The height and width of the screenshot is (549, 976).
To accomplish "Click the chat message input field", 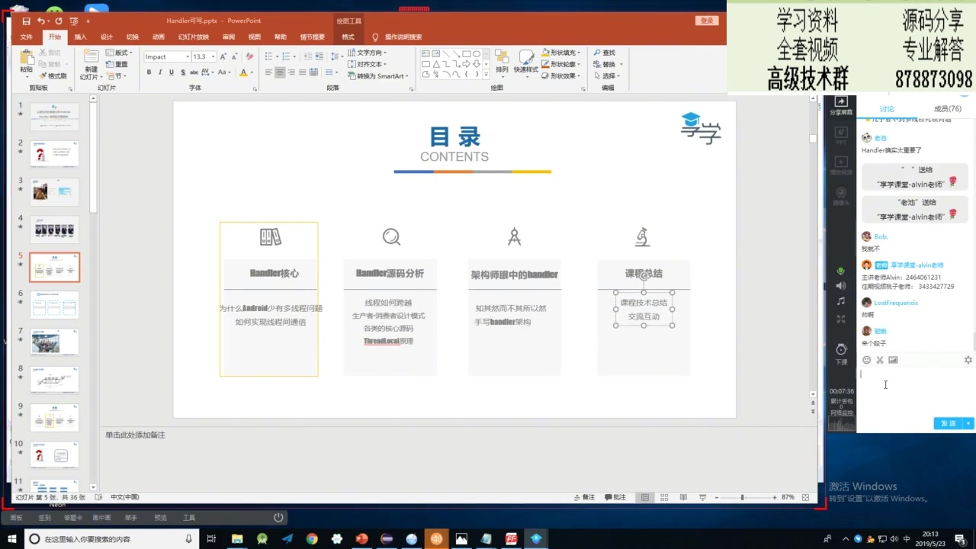I will pyautogui.click(x=915, y=392).
